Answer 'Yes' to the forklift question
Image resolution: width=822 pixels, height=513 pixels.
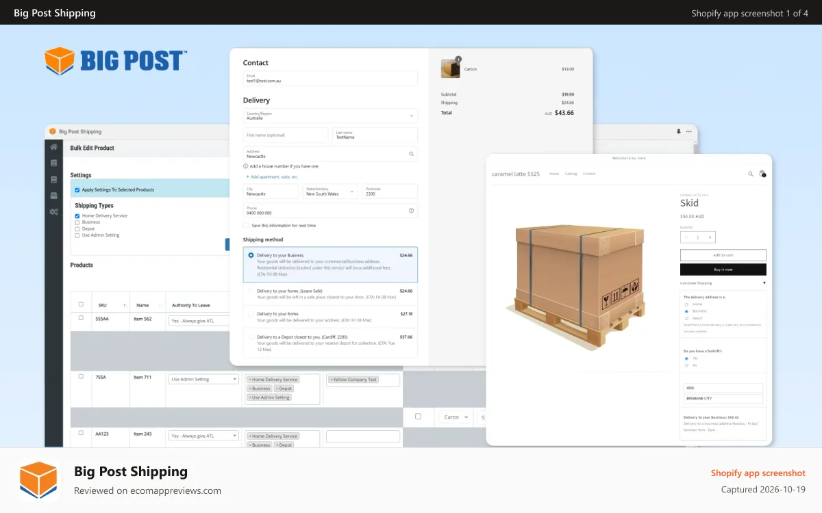click(686, 358)
